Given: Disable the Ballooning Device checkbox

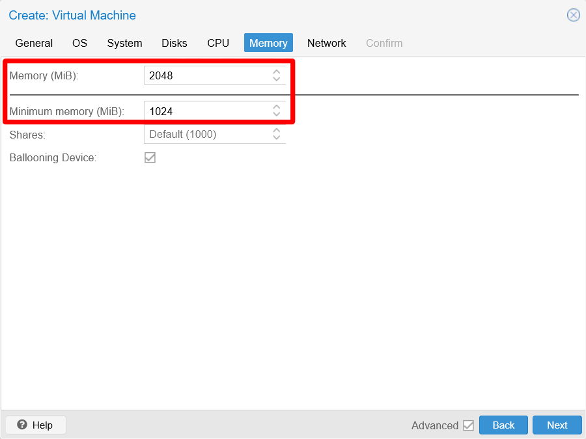Looking at the screenshot, I should click(150, 157).
